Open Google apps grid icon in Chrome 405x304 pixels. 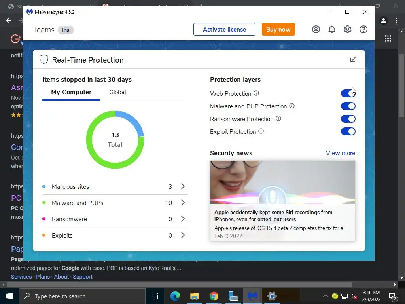pos(388,38)
